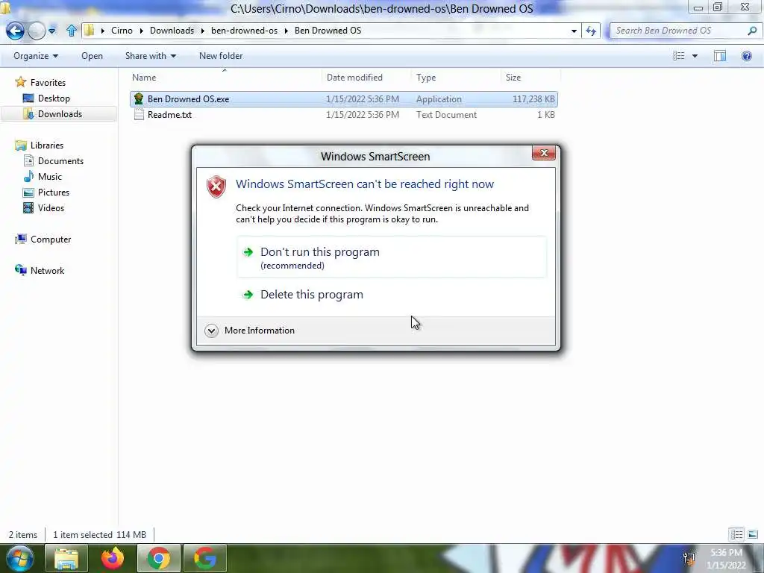Click the Forward navigation arrow in Explorer
Image resolution: width=764 pixels, height=573 pixels.
[37, 31]
